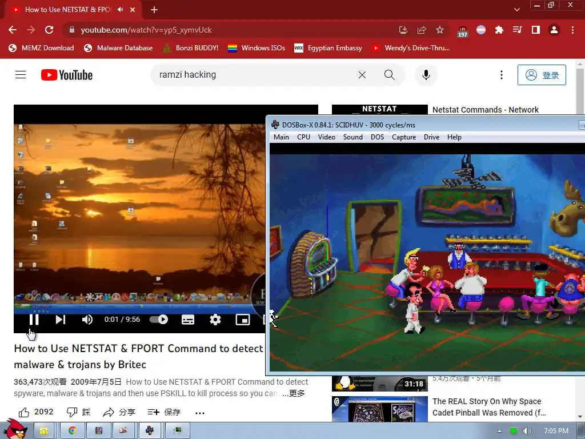Open Chrome extensions puzzle menu
The image size is (585, 439).
pyautogui.click(x=499, y=30)
